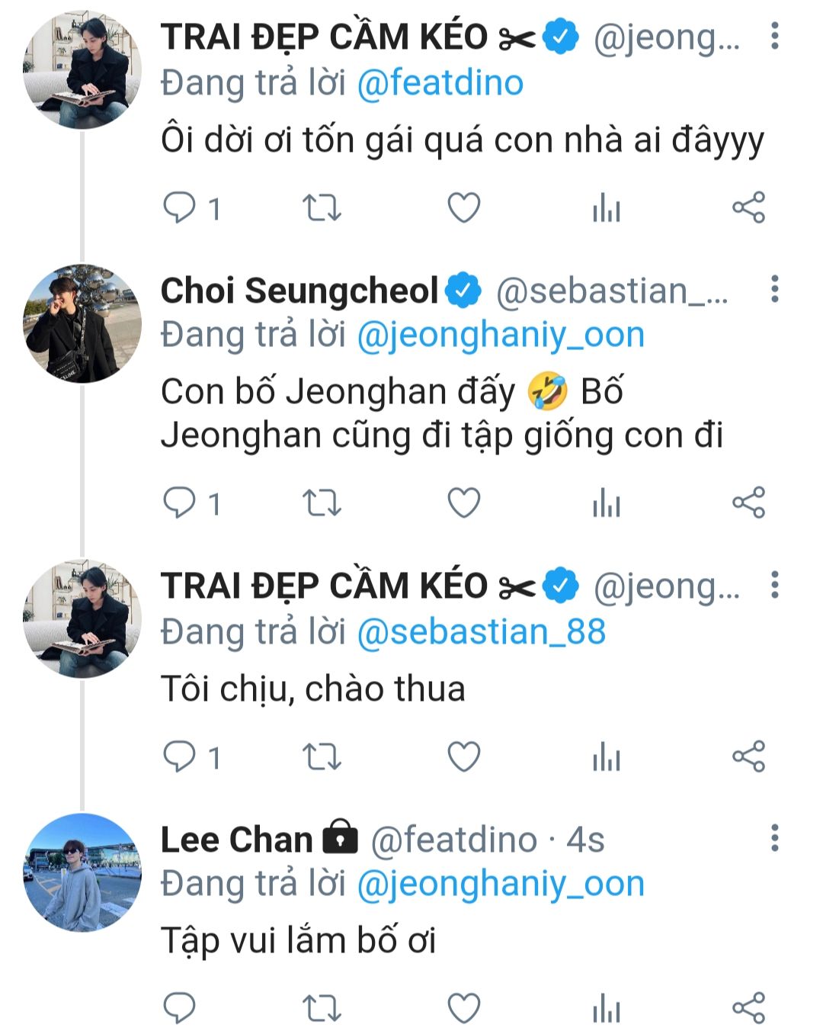The width and height of the screenshot is (823, 1031).
Task: Open @featdino mention link
Action: point(440,82)
